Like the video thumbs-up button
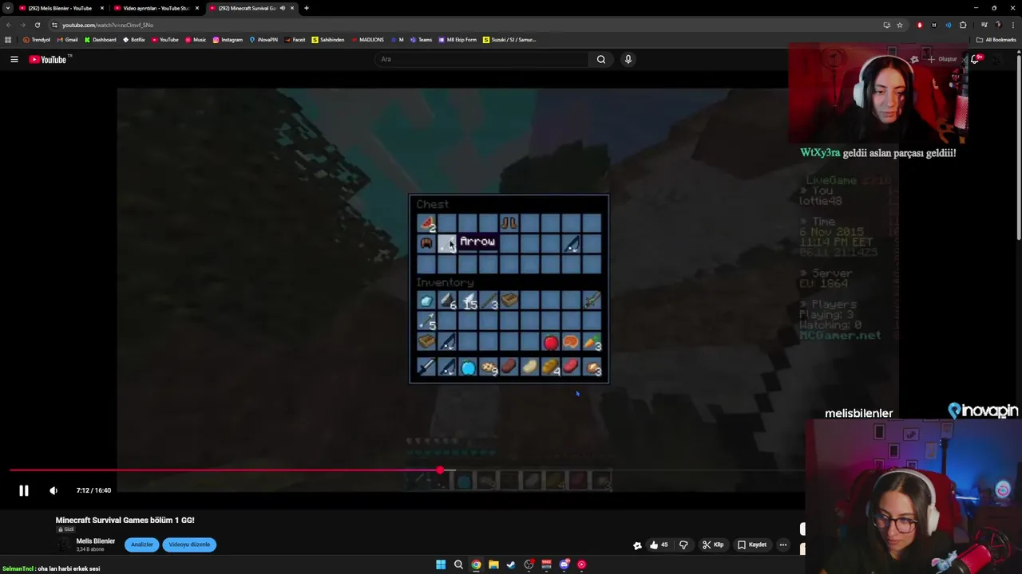 (x=659, y=545)
